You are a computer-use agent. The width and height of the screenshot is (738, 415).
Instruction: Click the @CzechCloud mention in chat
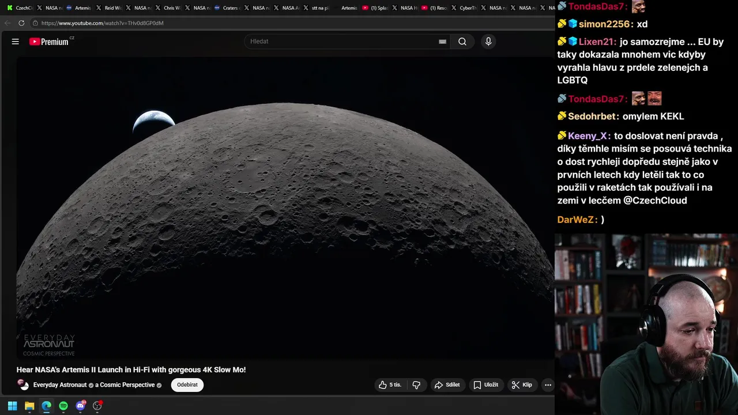(655, 201)
